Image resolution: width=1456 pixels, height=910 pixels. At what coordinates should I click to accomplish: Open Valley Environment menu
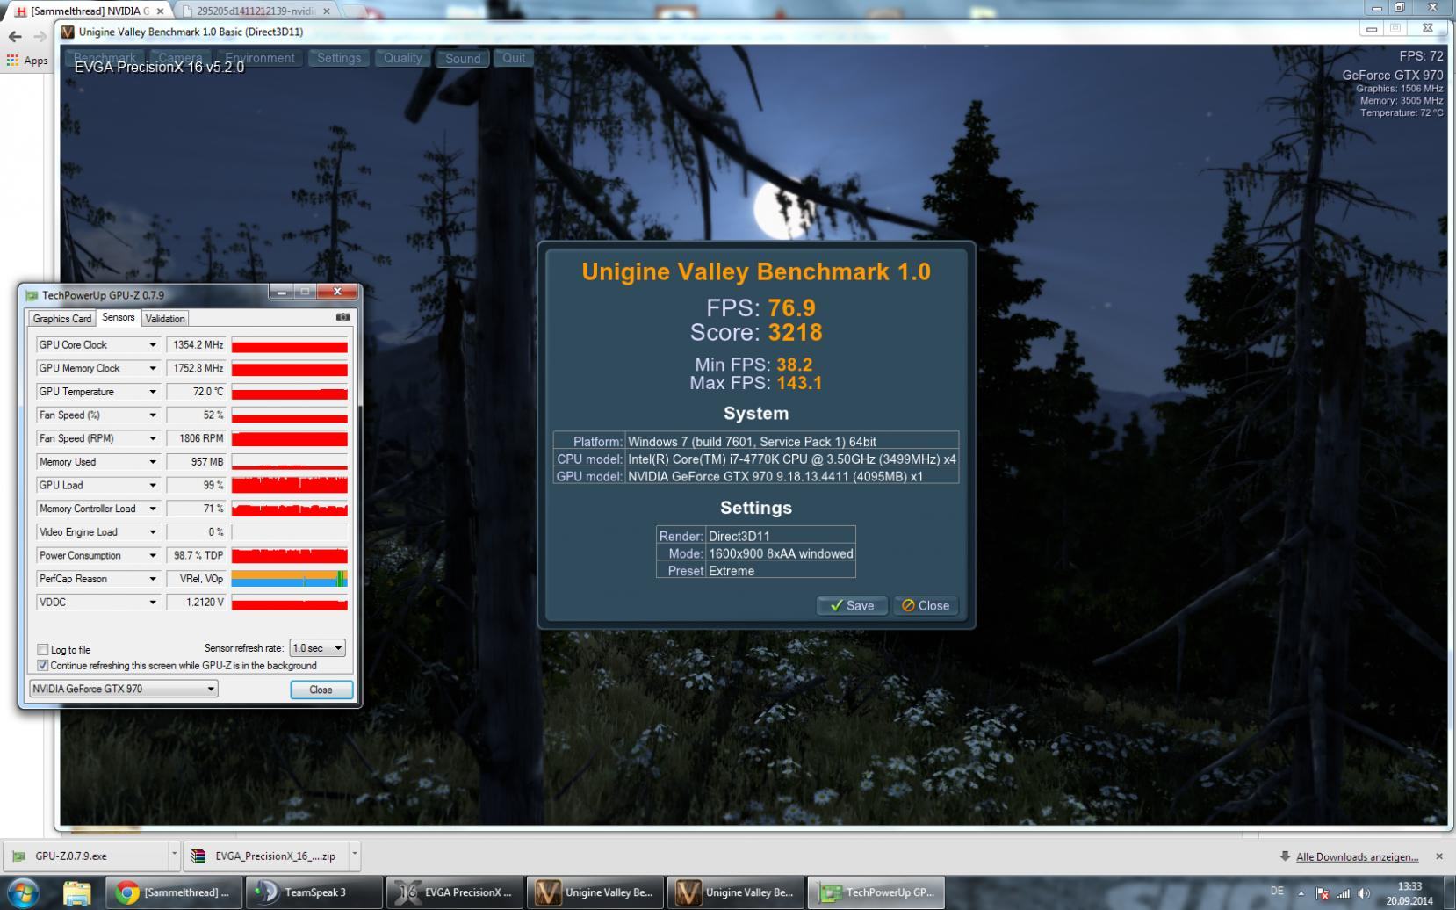tap(260, 58)
